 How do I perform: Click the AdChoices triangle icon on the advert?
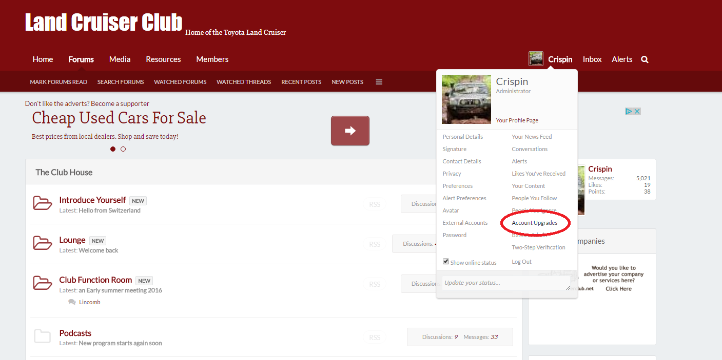pyautogui.click(x=629, y=111)
